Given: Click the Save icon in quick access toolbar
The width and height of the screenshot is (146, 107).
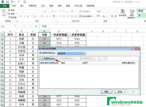Looking at the screenshot, I should coord(7,2).
